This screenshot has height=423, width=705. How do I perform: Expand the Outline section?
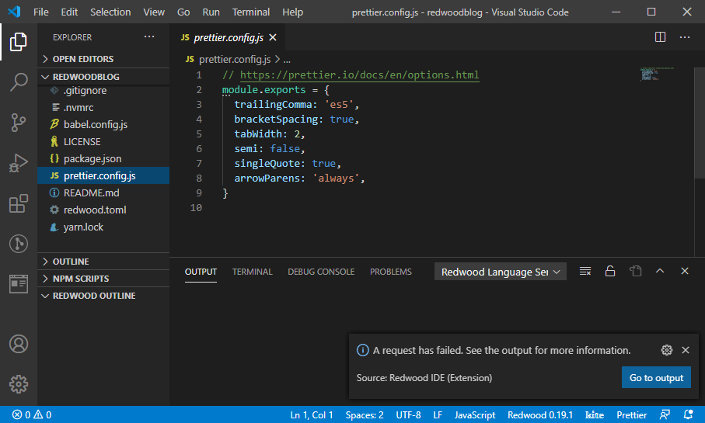[x=103, y=262]
